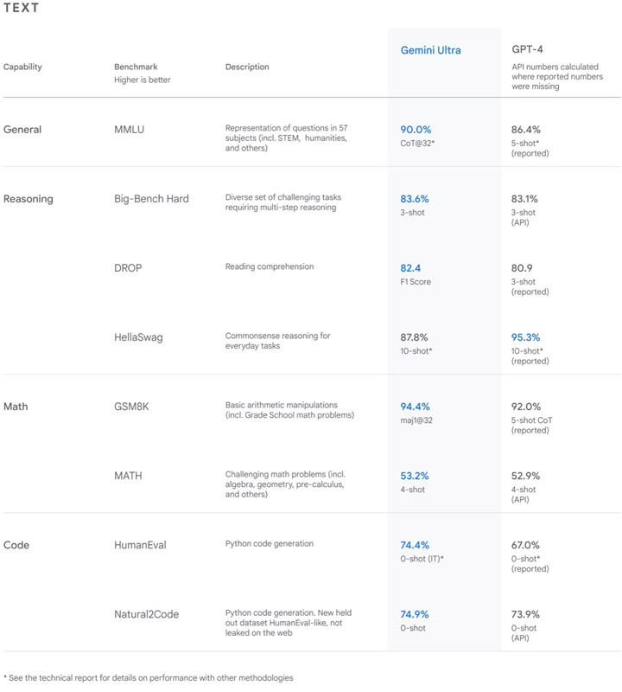Click the 74.4% HumanEval score
Viewport: 622px width, 692px height.
(415, 546)
